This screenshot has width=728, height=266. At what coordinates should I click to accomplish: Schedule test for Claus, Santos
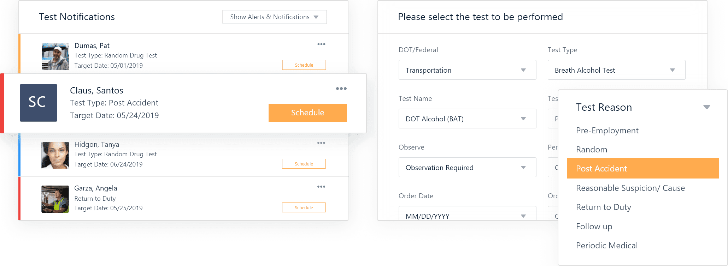308,113
